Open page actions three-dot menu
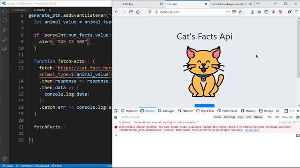Viewport: 300px width, 168px height. coord(228,12)
